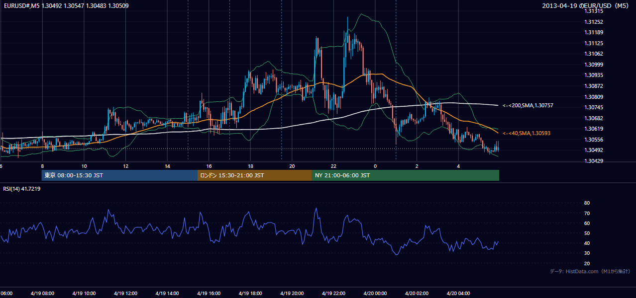Click the 200,SMA,1.30757 indicator label
Image resolution: width=636 pixels, height=298 pixels.
pyautogui.click(x=528, y=105)
